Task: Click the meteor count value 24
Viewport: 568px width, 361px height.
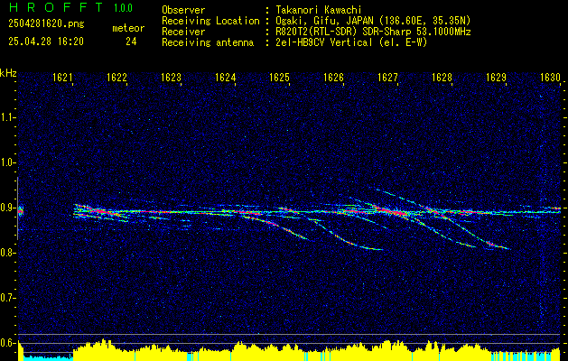Action: pyautogui.click(x=131, y=42)
